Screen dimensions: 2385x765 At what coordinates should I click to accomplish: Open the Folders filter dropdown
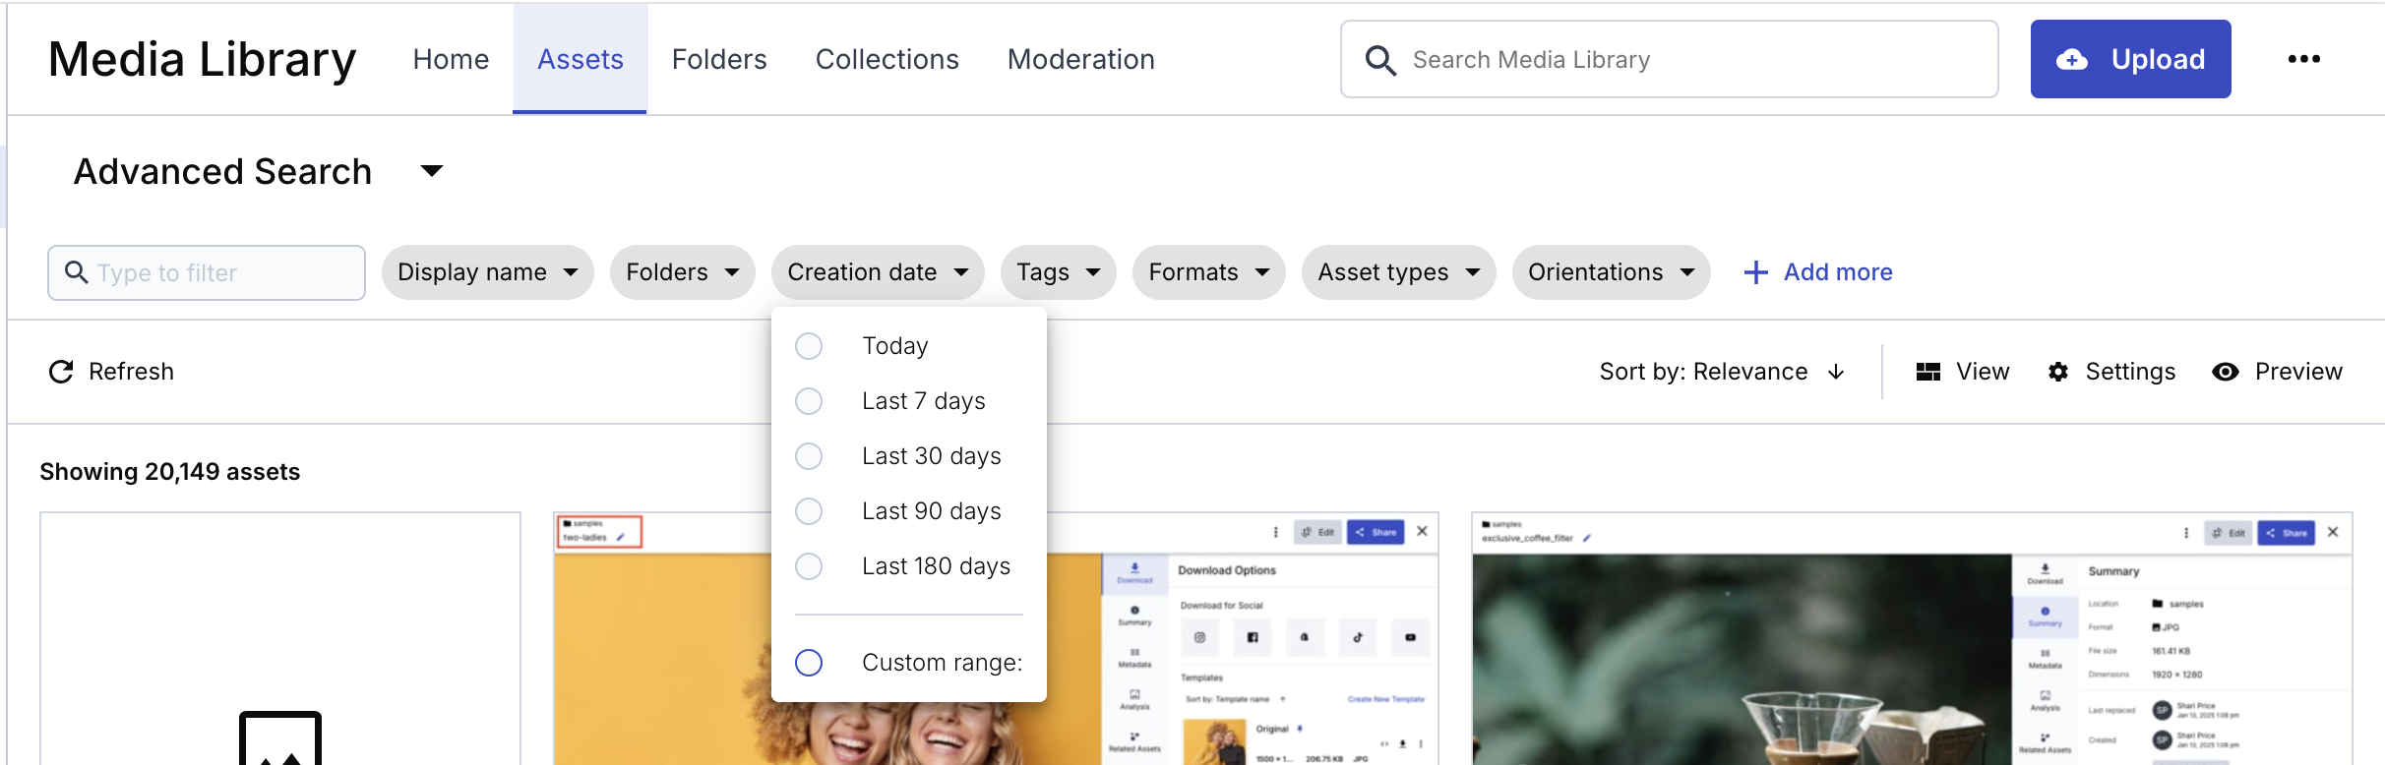point(683,272)
